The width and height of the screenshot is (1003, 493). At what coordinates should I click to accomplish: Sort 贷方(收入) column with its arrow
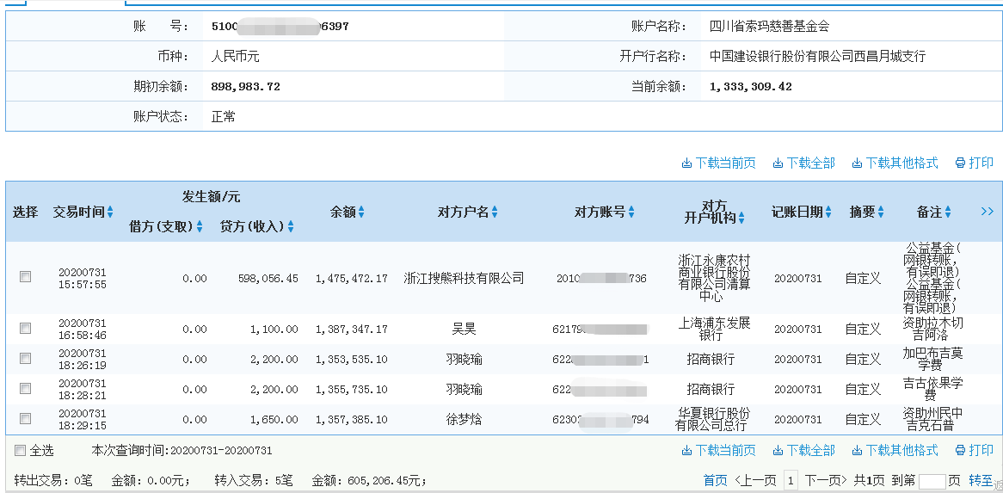[x=291, y=227]
